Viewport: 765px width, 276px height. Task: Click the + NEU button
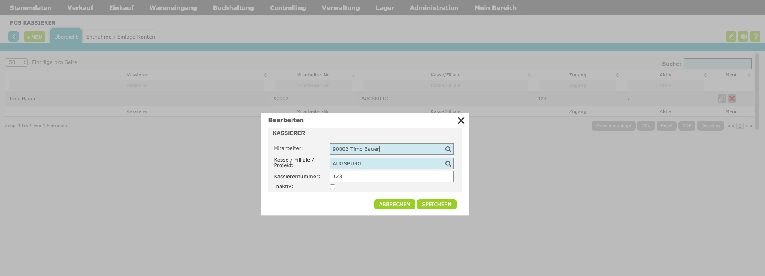[x=35, y=37]
